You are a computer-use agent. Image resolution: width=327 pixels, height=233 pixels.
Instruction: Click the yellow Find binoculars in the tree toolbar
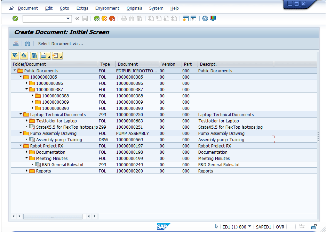click(34, 56)
